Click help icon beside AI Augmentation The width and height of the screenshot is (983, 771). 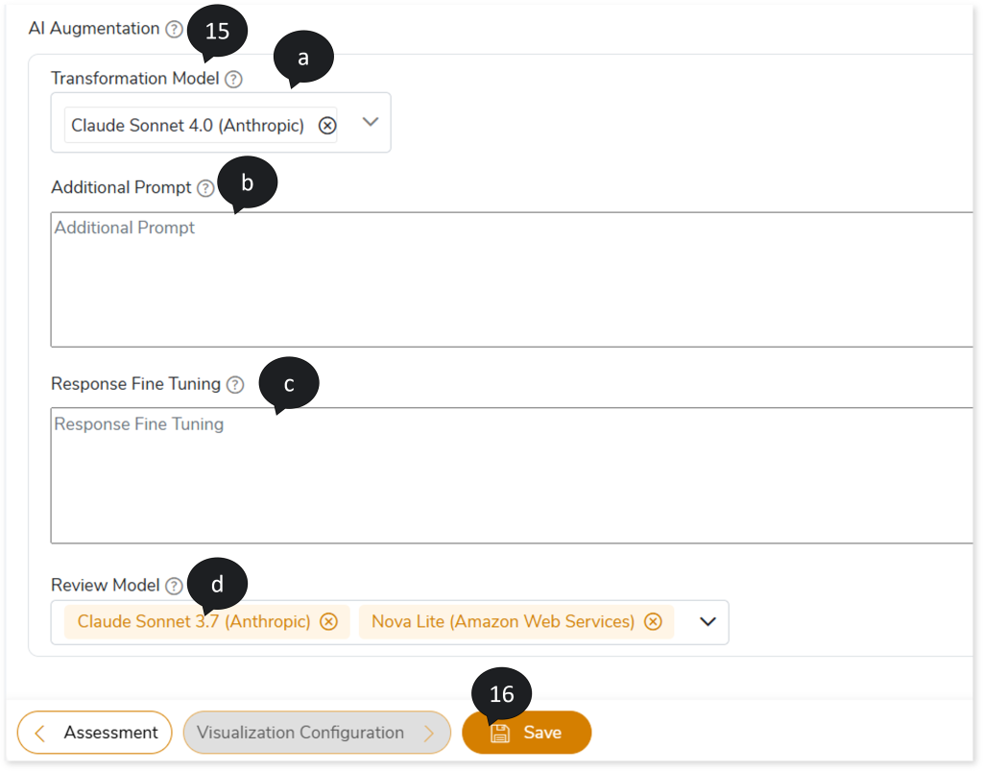(x=174, y=30)
